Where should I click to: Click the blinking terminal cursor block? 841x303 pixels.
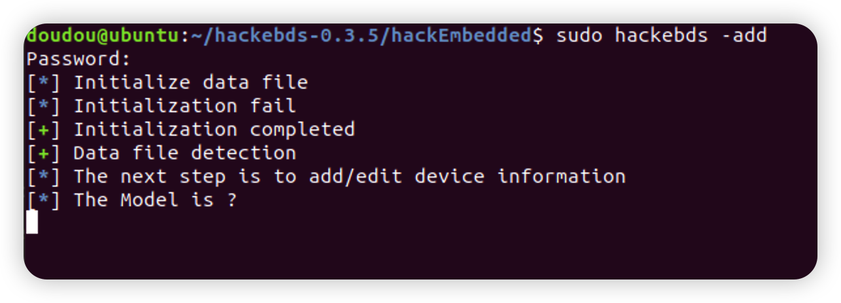(x=32, y=222)
